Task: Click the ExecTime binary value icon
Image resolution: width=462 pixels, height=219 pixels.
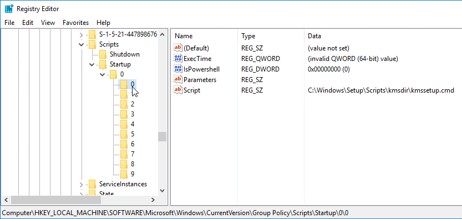Action: (178, 59)
